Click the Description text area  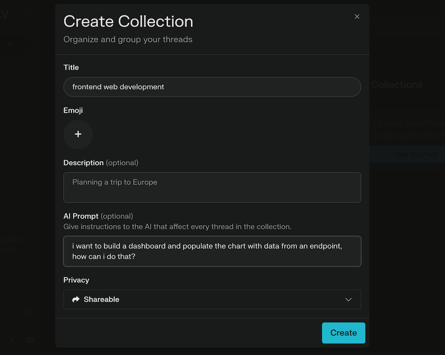[212, 187]
